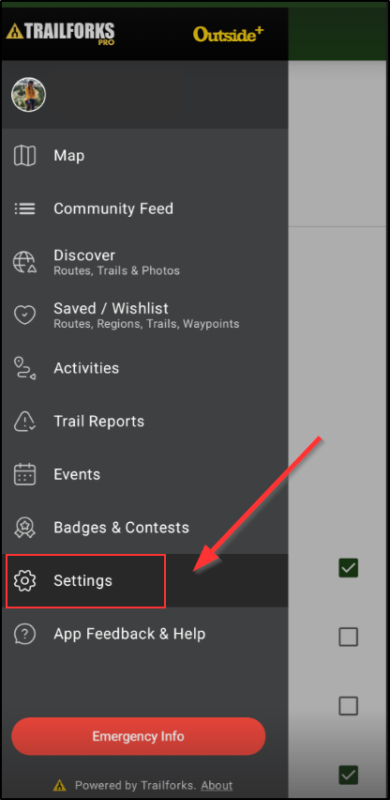390x800 pixels.
Task: Tap the red Emergency Info button
Action: tap(139, 736)
